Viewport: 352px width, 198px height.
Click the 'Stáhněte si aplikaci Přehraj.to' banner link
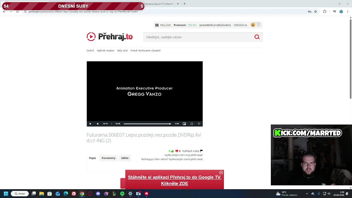coord(175,180)
